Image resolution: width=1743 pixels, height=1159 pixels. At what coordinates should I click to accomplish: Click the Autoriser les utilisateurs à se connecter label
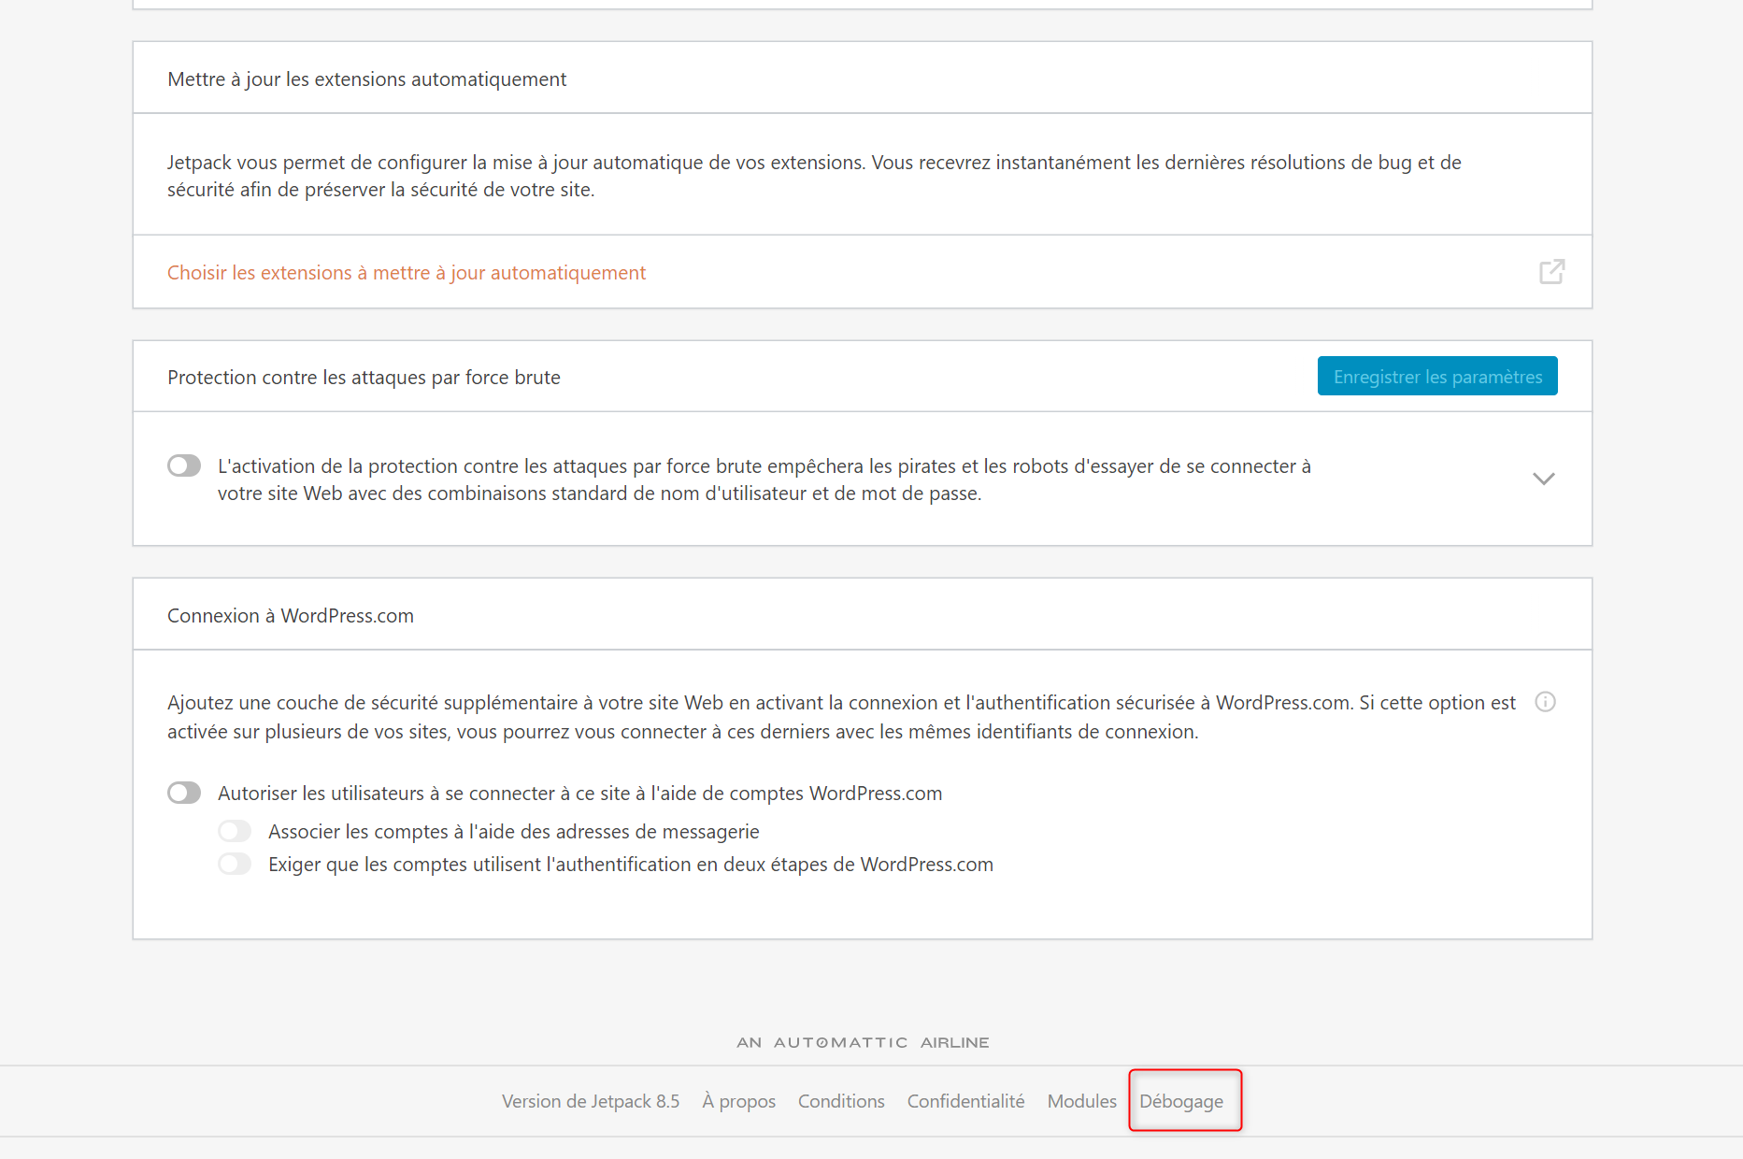click(579, 793)
